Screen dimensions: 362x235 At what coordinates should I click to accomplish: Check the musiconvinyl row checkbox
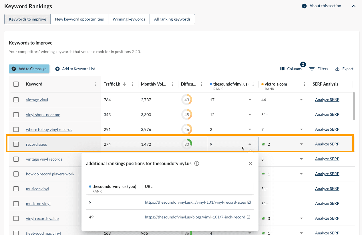click(x=16, y=189)
